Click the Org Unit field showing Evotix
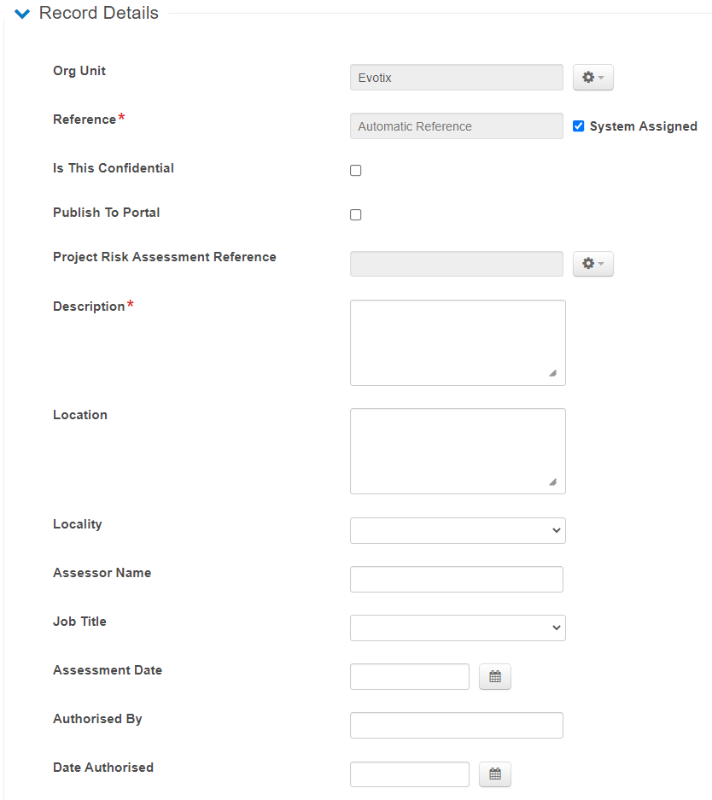The image size is (712, 800). tap(457, 78)
